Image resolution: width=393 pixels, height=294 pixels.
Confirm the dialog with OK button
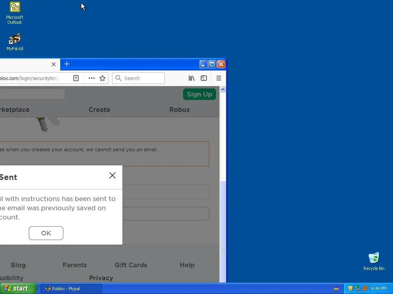(46, 233)
